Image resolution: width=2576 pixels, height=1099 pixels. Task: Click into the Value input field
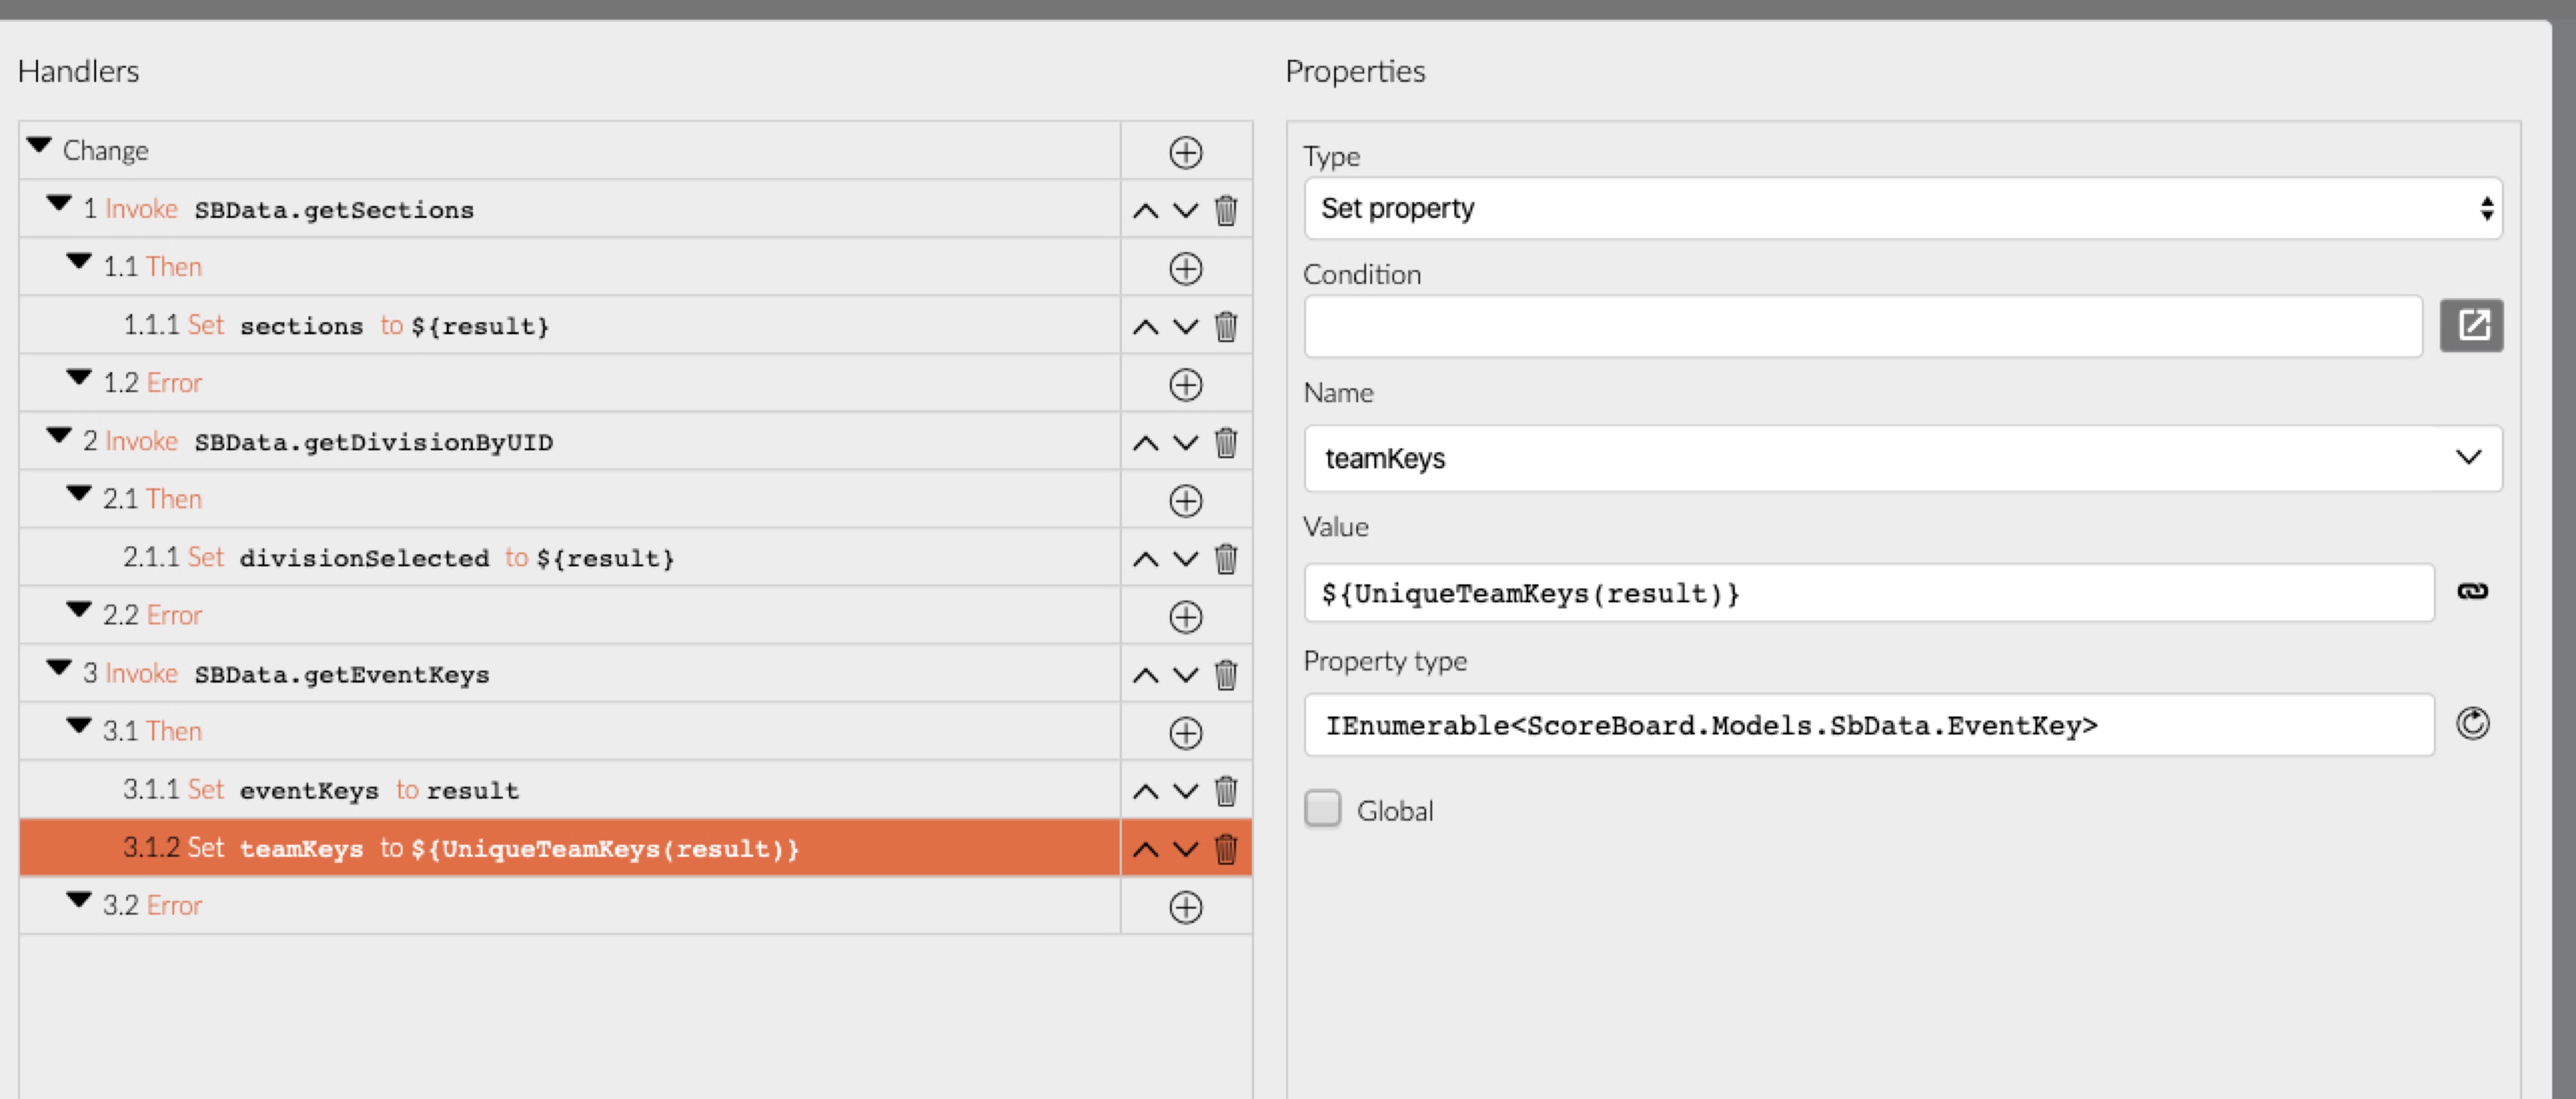1868,593
